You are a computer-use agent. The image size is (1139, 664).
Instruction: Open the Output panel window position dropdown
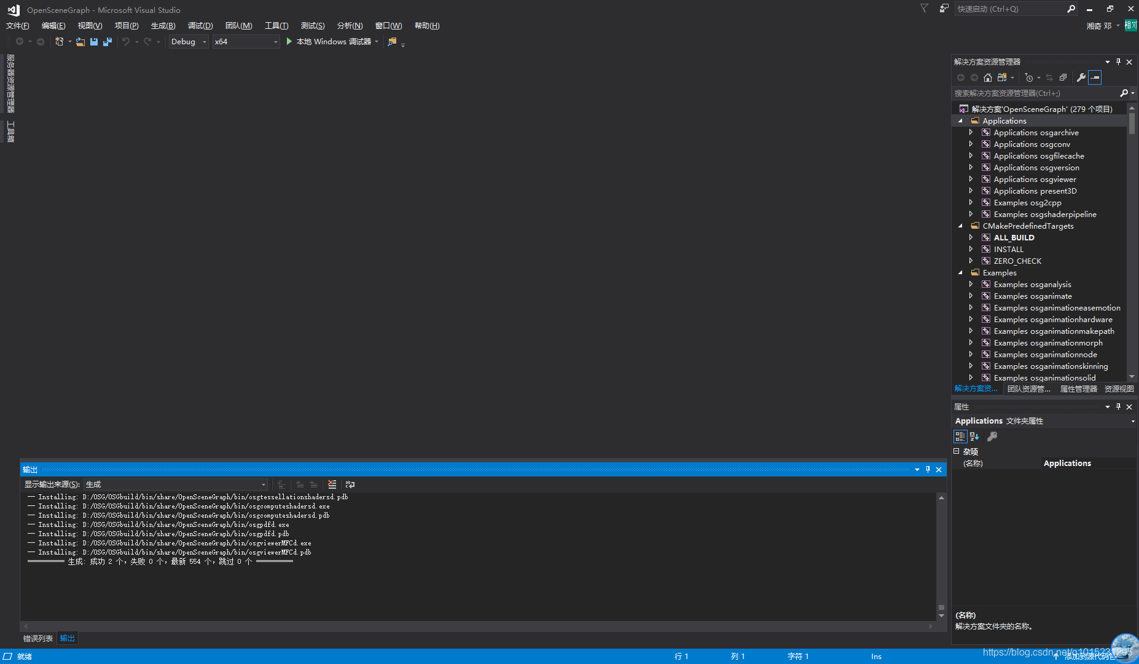pos(917,470)
